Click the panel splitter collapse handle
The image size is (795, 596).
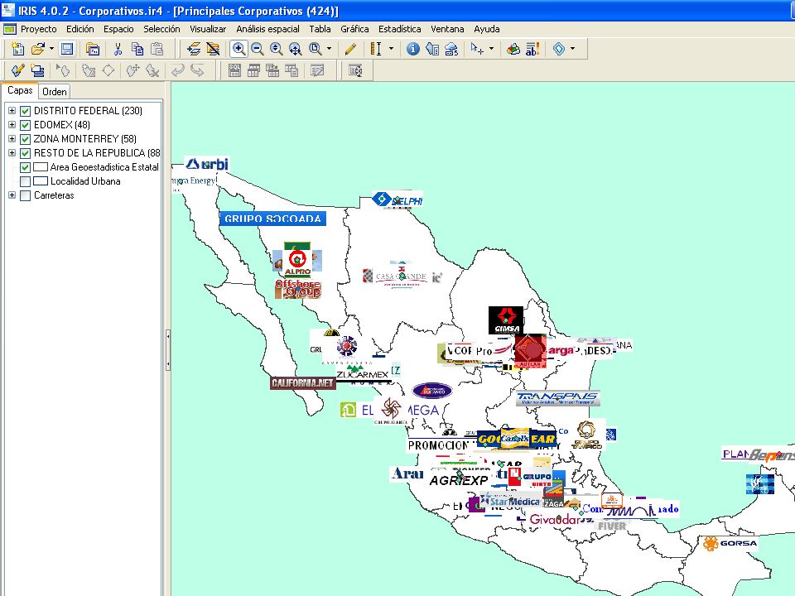168,350
